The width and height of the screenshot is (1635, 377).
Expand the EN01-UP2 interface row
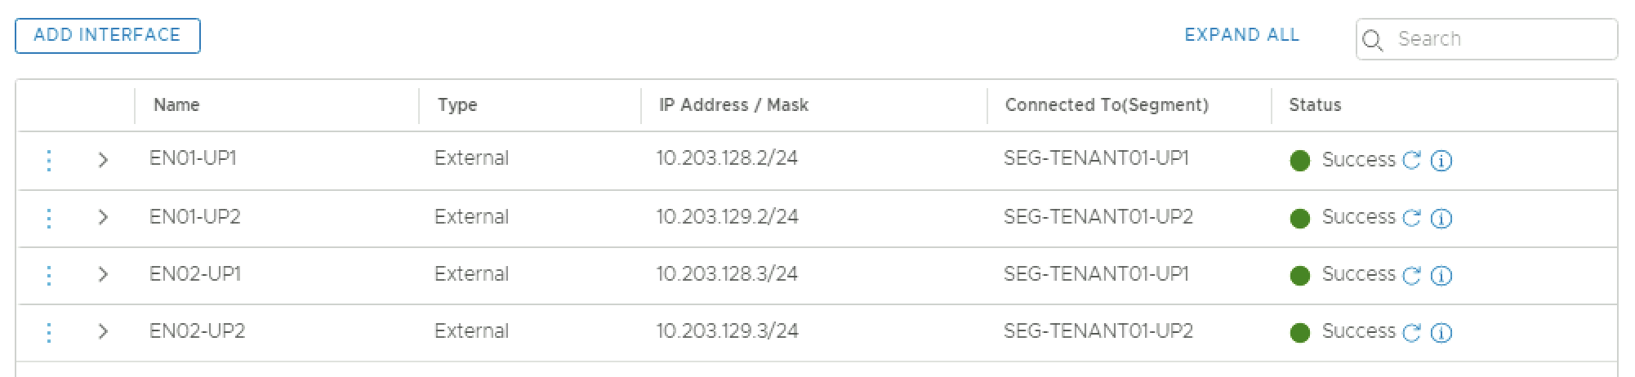tap(103, 217)
